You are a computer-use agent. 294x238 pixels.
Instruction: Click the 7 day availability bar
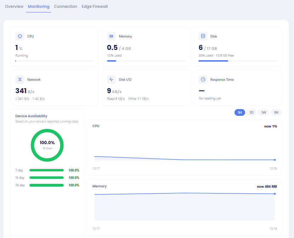46,170
